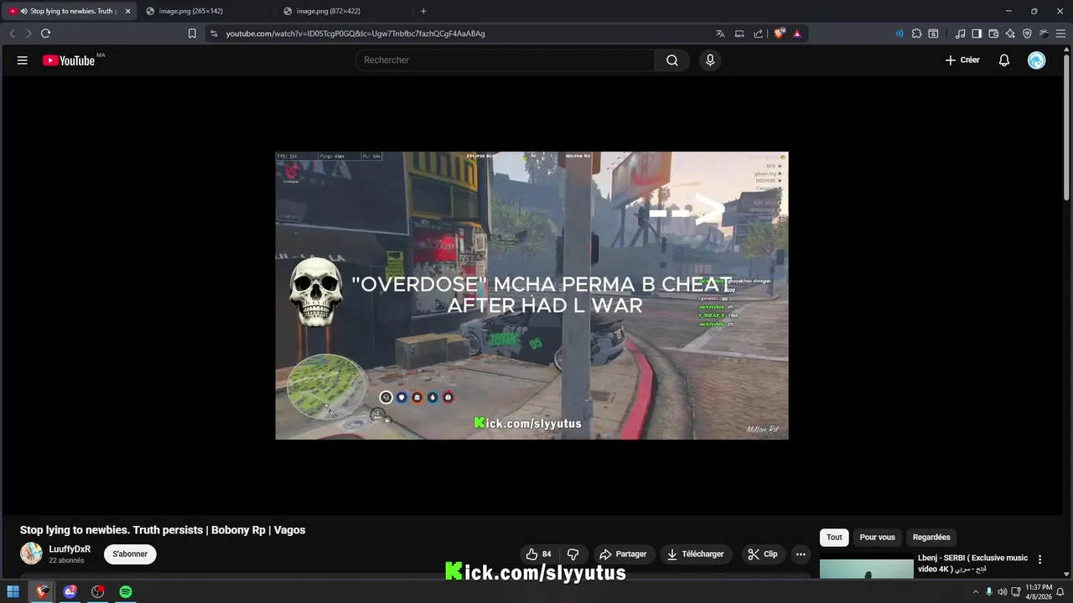Open the taskbar clock showing 11:37 PM
1073x603 pixels.
(x=1039, y=592)
